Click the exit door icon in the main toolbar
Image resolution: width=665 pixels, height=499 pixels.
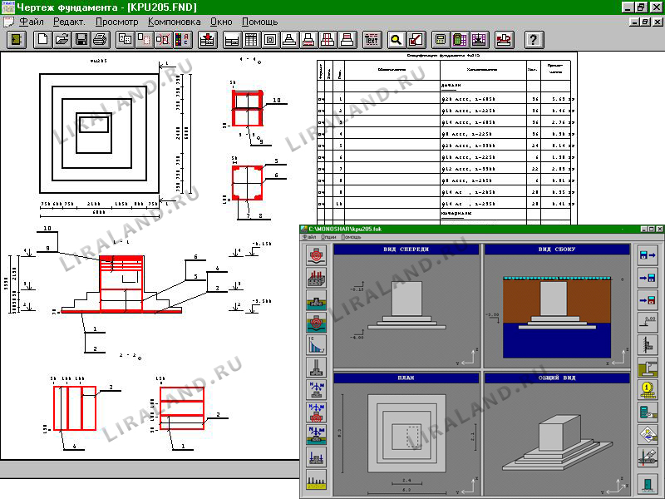(15, 39)
